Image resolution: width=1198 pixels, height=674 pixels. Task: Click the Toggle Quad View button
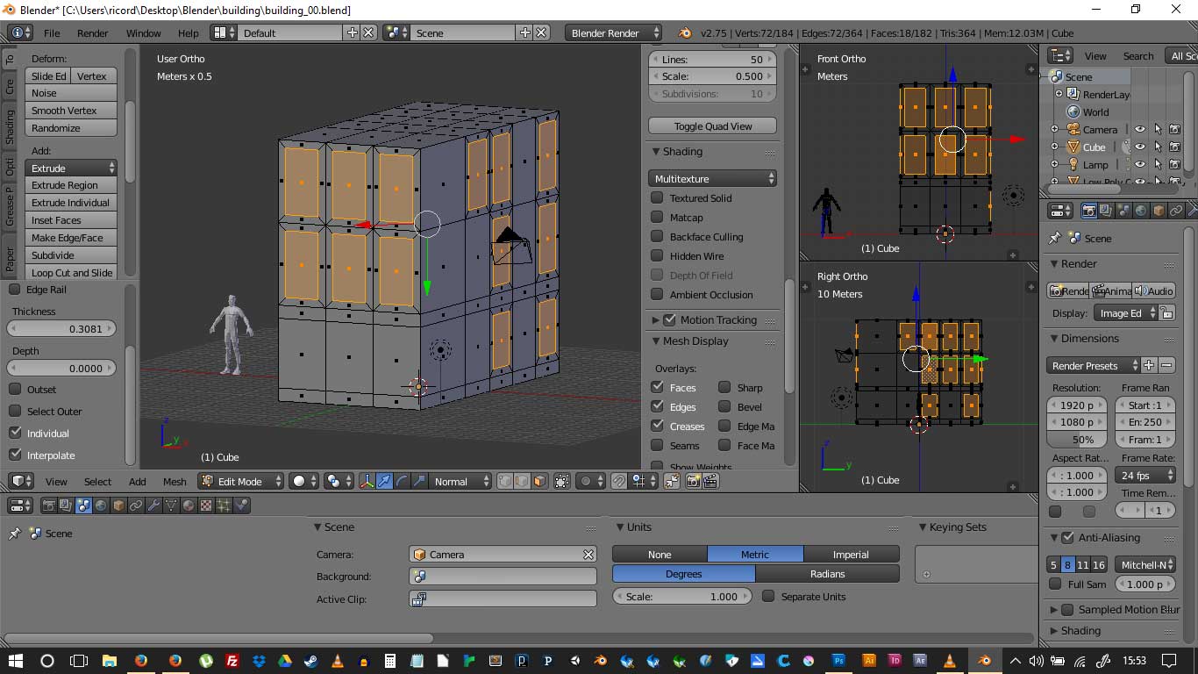point(713,125)
